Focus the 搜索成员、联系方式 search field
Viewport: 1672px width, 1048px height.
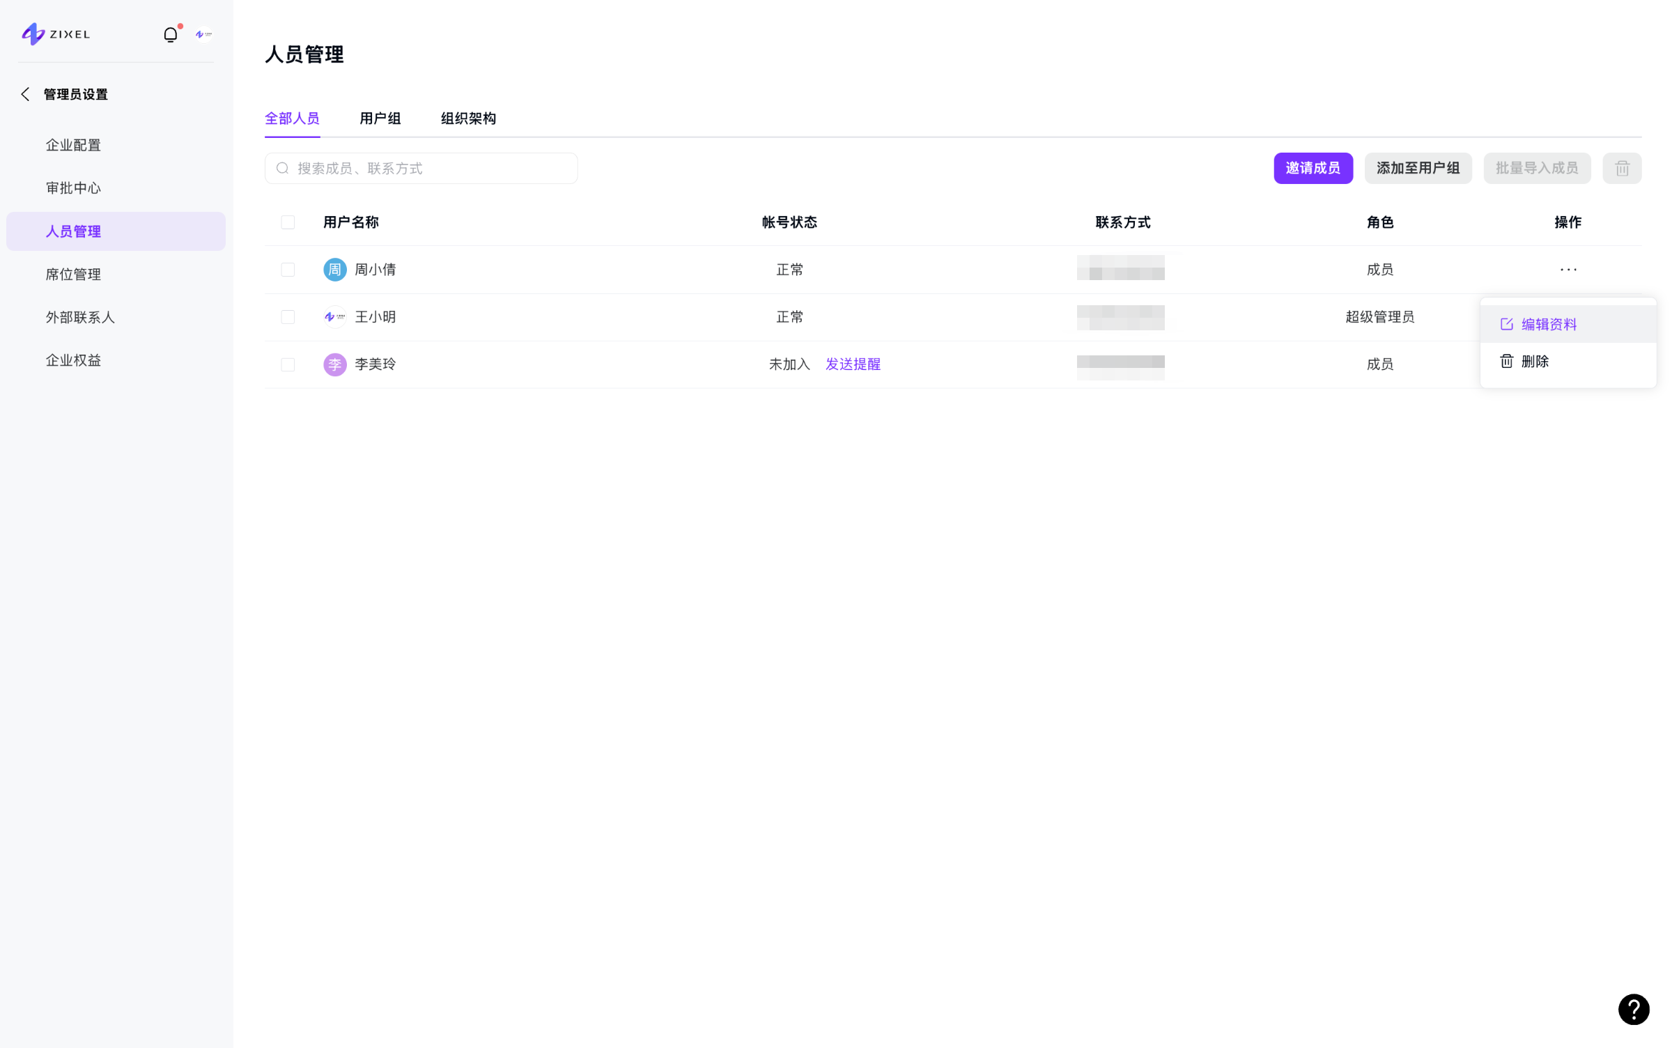[421, 168]
